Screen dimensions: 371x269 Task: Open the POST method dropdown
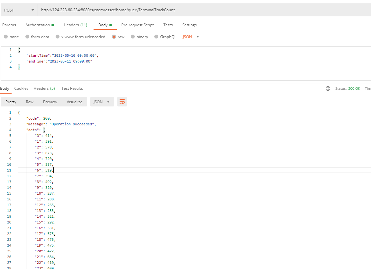tap(19, 10)
